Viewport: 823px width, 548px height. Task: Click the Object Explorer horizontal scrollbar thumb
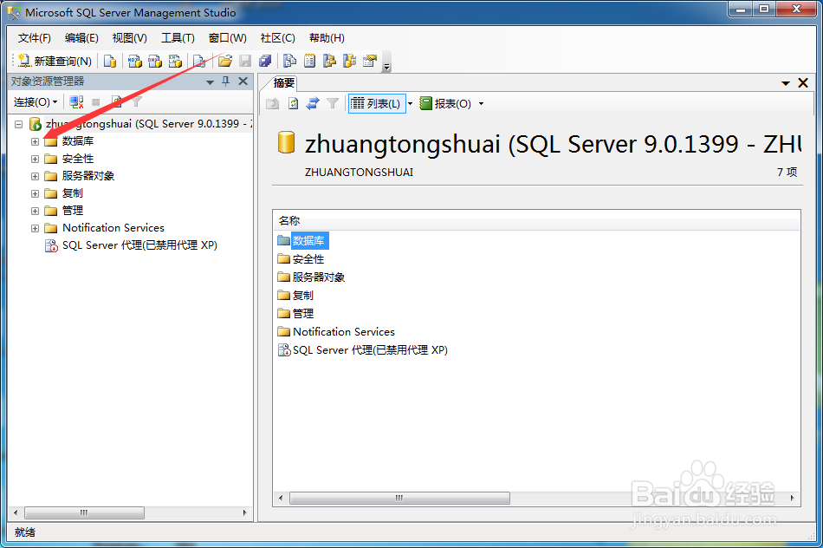point(84,512)
